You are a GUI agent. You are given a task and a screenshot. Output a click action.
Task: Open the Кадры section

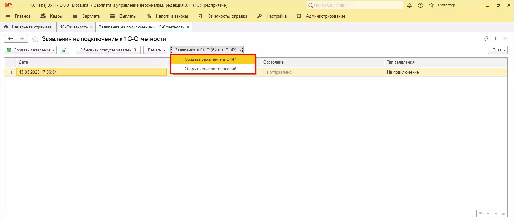52,16
